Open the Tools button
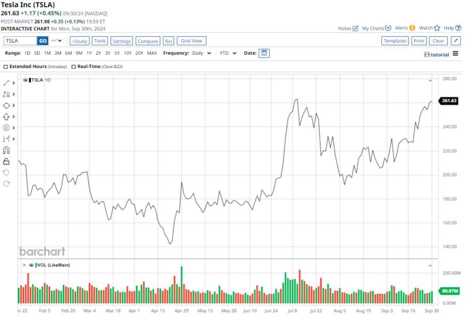Screen dimensions: 467x319 tap(100, 41)
